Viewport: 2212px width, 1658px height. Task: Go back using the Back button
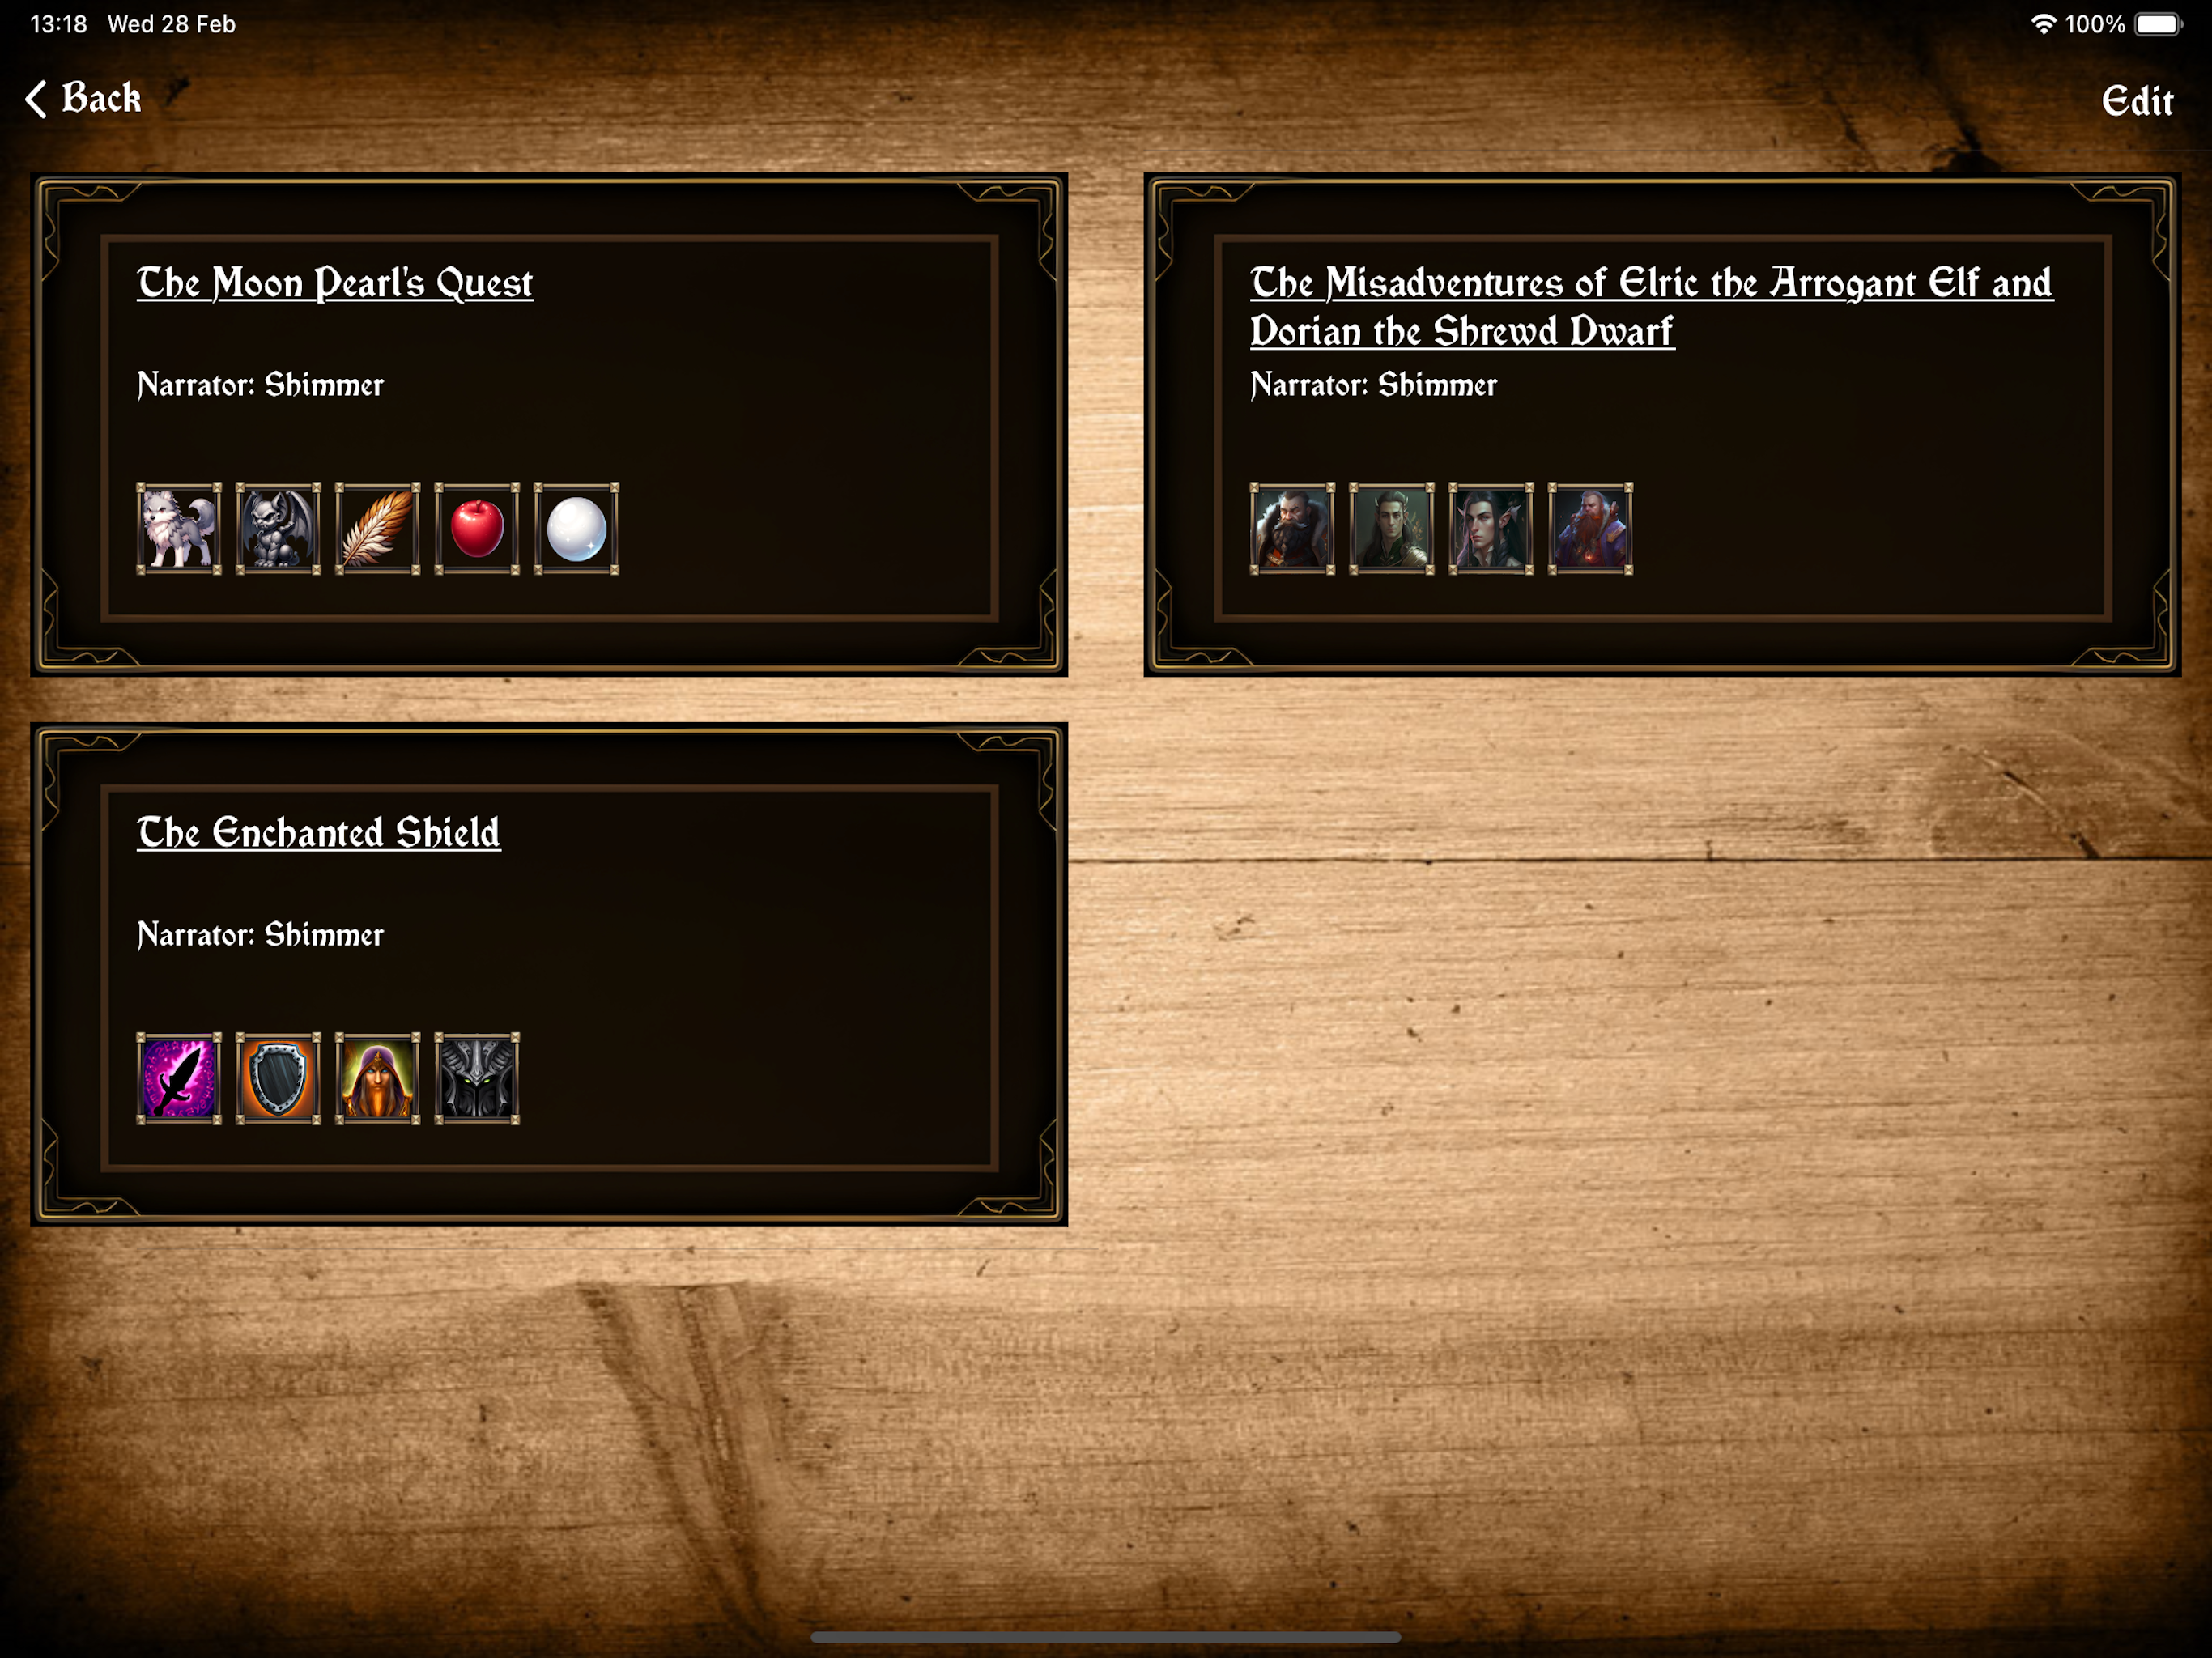coord(83,98)
